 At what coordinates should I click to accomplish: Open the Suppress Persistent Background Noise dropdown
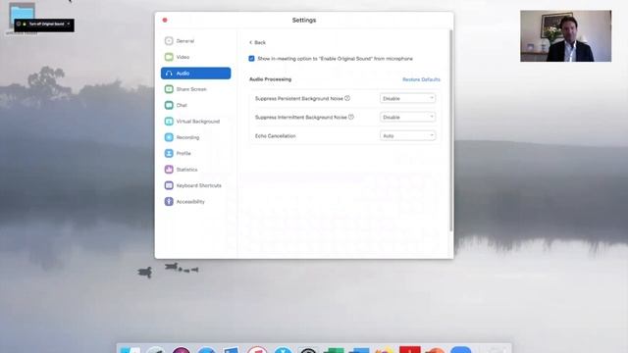pyautogui.click(x=407, y=98)
